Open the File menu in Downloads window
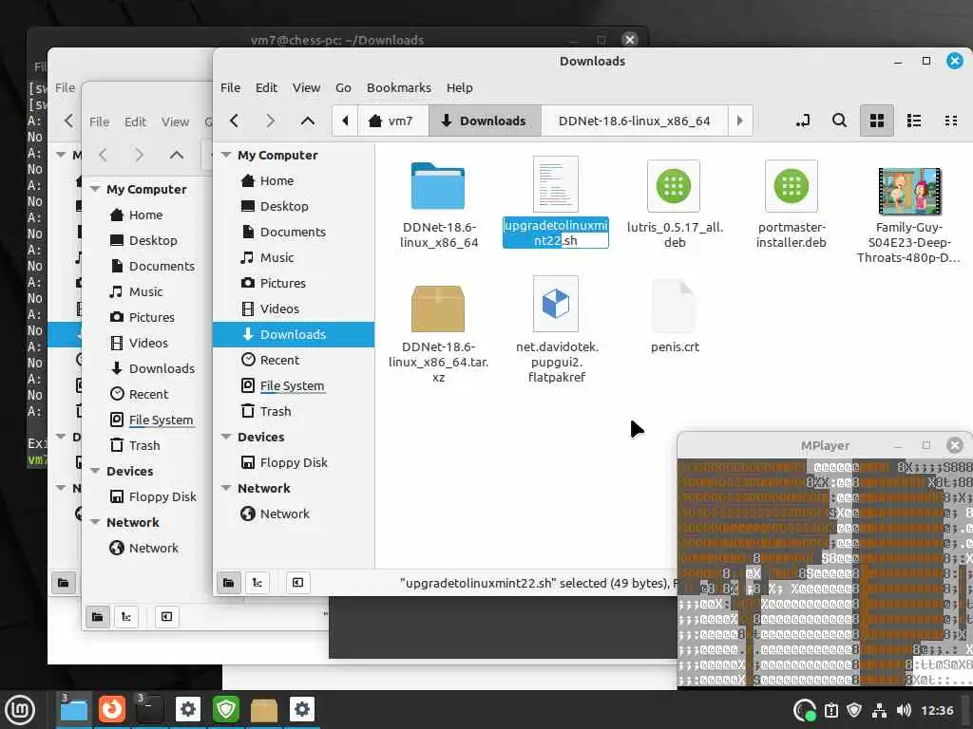The width and height of the screenshot is (973, 729). 230,88
